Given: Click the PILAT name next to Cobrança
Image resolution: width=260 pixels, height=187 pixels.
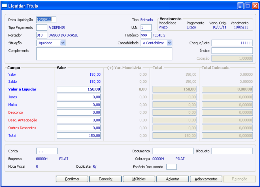Looking at the screenshot, I should pos(180,159).
